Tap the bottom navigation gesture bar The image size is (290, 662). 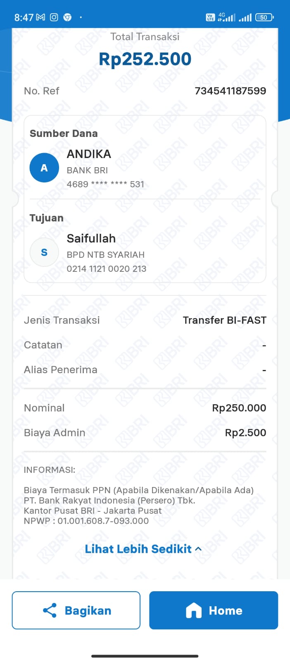pos(145,656)
